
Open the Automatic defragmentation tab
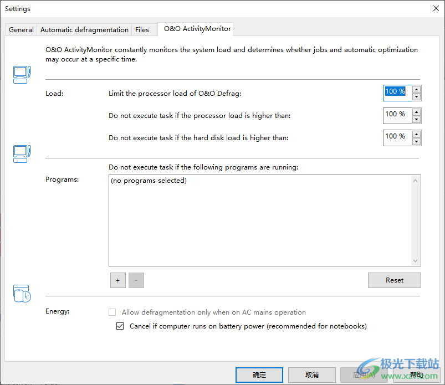pos(84,30)
